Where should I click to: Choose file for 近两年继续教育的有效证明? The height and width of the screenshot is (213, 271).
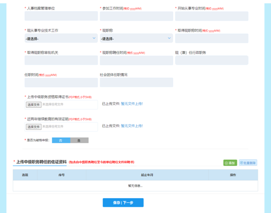34,127
